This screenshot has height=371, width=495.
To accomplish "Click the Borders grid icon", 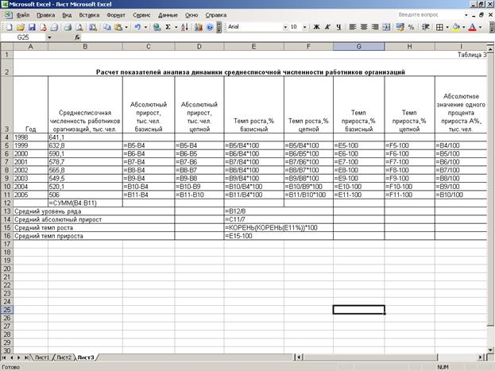I will click(x=439, y=27).
